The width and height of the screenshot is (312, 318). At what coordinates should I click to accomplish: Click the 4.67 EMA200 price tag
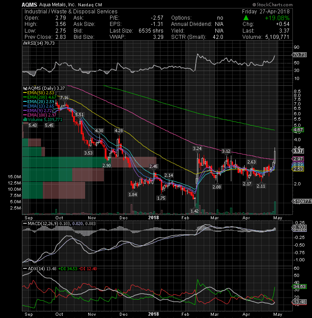pyautogui.click(x=298, y=130)
